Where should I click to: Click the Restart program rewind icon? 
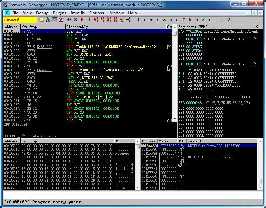click(69, 20)
